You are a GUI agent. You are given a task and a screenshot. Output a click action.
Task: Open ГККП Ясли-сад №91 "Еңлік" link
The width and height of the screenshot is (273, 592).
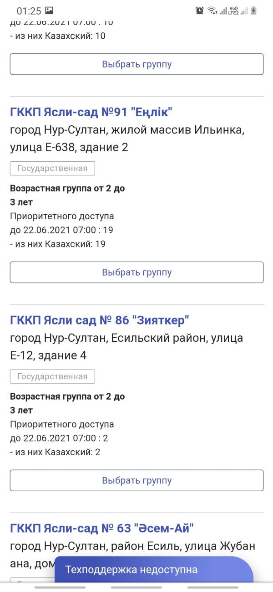[x=91, y=112]
